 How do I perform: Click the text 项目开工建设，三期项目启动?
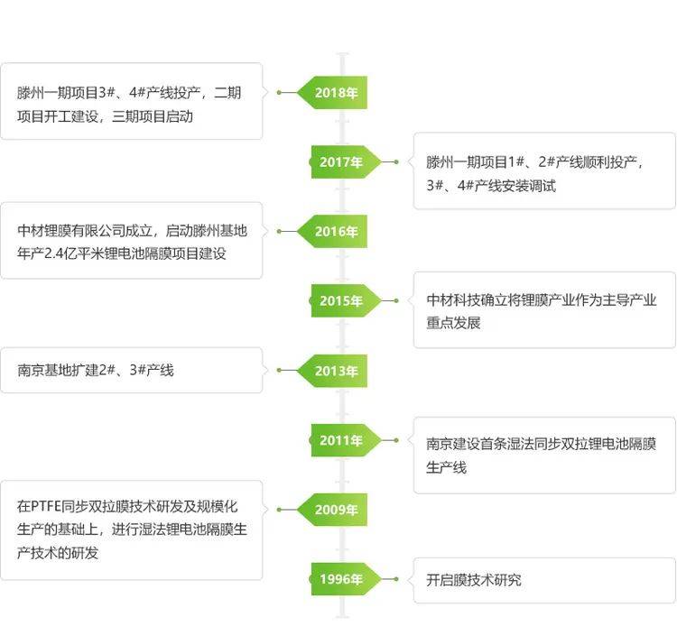point(105,116)
